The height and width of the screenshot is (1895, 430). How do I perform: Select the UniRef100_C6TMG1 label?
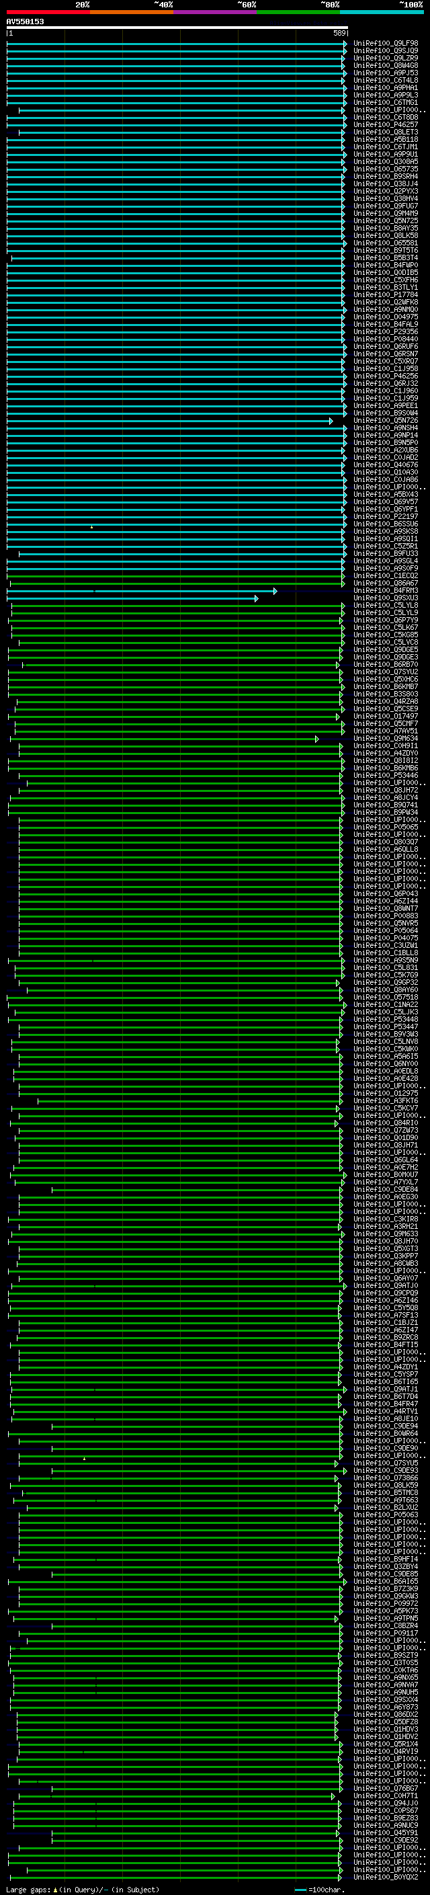(385, 102)
